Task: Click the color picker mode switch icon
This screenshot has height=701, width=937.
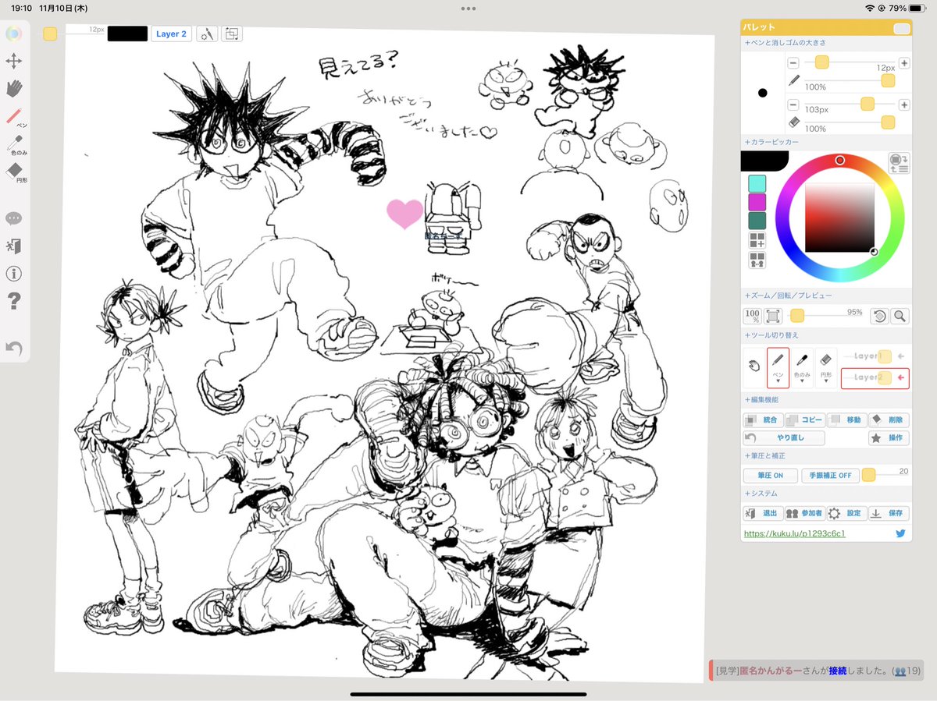Action: [x=899, y=163]
